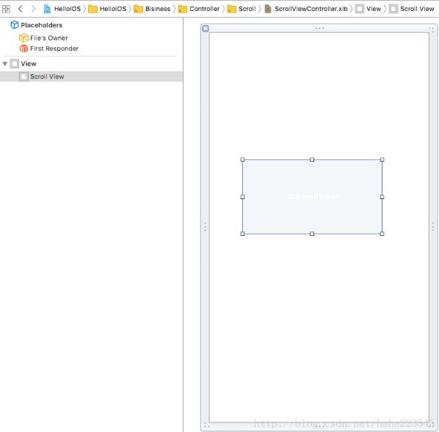
Task: Click the bottom-middle handle of UIScrollView
Action: point(312,234)
